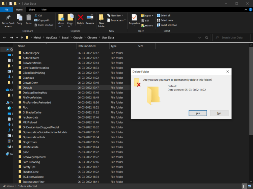This screenshot has width=253, height=189.
Task: Open the Share ribbon tab
Action: point(32,10)
